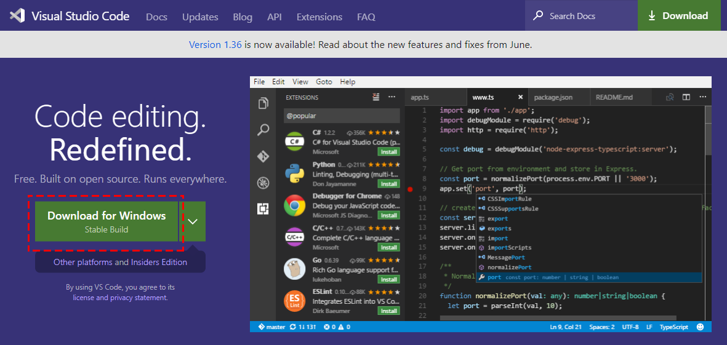This screenshot has width=727, height=345.
Task: Click the split editor icon
Action: point(686,97)
